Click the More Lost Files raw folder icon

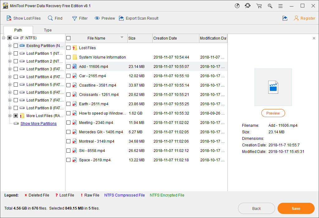point(22,116)
